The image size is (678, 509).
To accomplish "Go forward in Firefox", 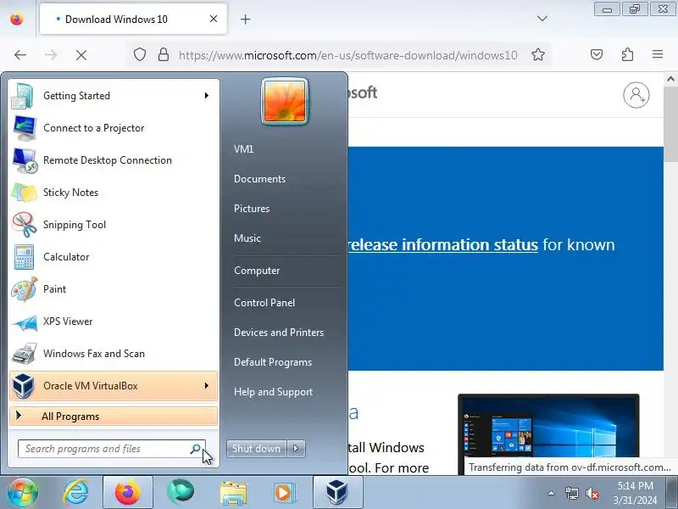I will click(x=51, y=55).
